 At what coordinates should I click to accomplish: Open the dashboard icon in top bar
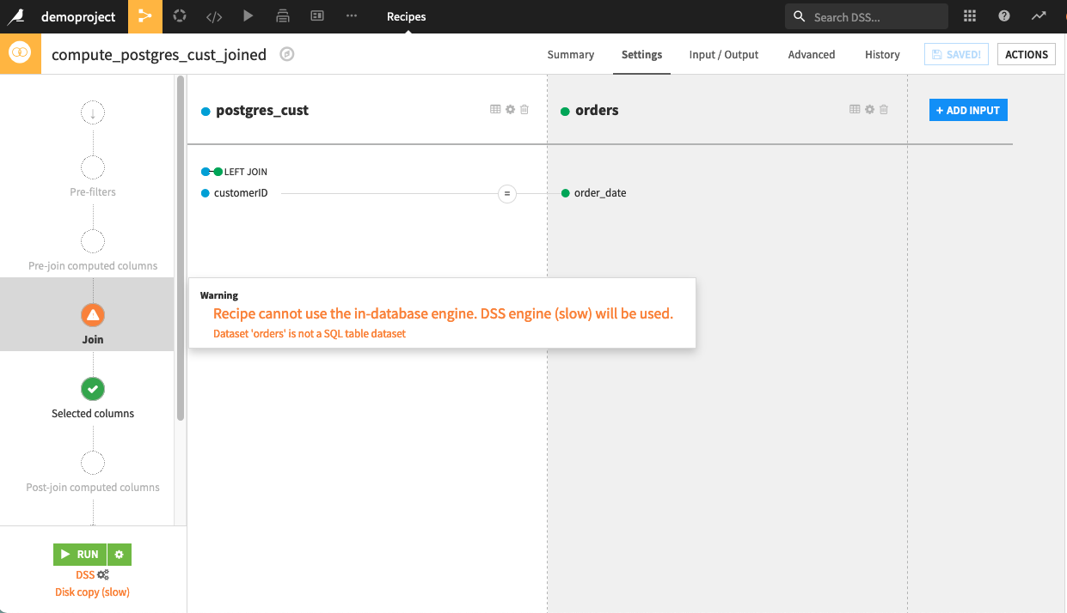(317, 16)
